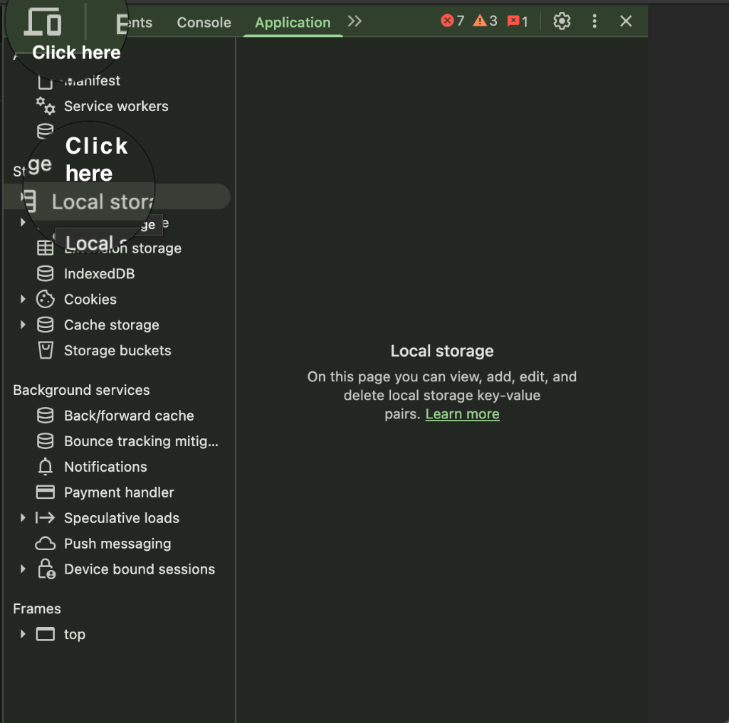Click the Speculative loads arrow icon
The width and height of the screenshot is (729, 723).
pos(45,517)
